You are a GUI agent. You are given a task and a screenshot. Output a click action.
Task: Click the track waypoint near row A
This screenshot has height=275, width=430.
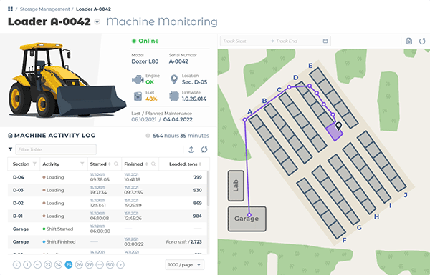[x=245, y=120]
